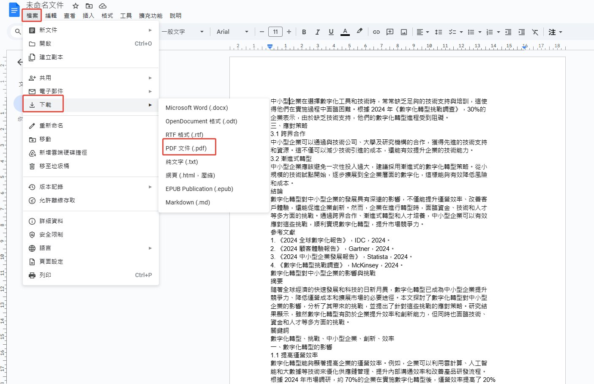Open the input tools 注 dropdown
The height and width of the screenshot is (384, 594).
click(x=555, y=32)
